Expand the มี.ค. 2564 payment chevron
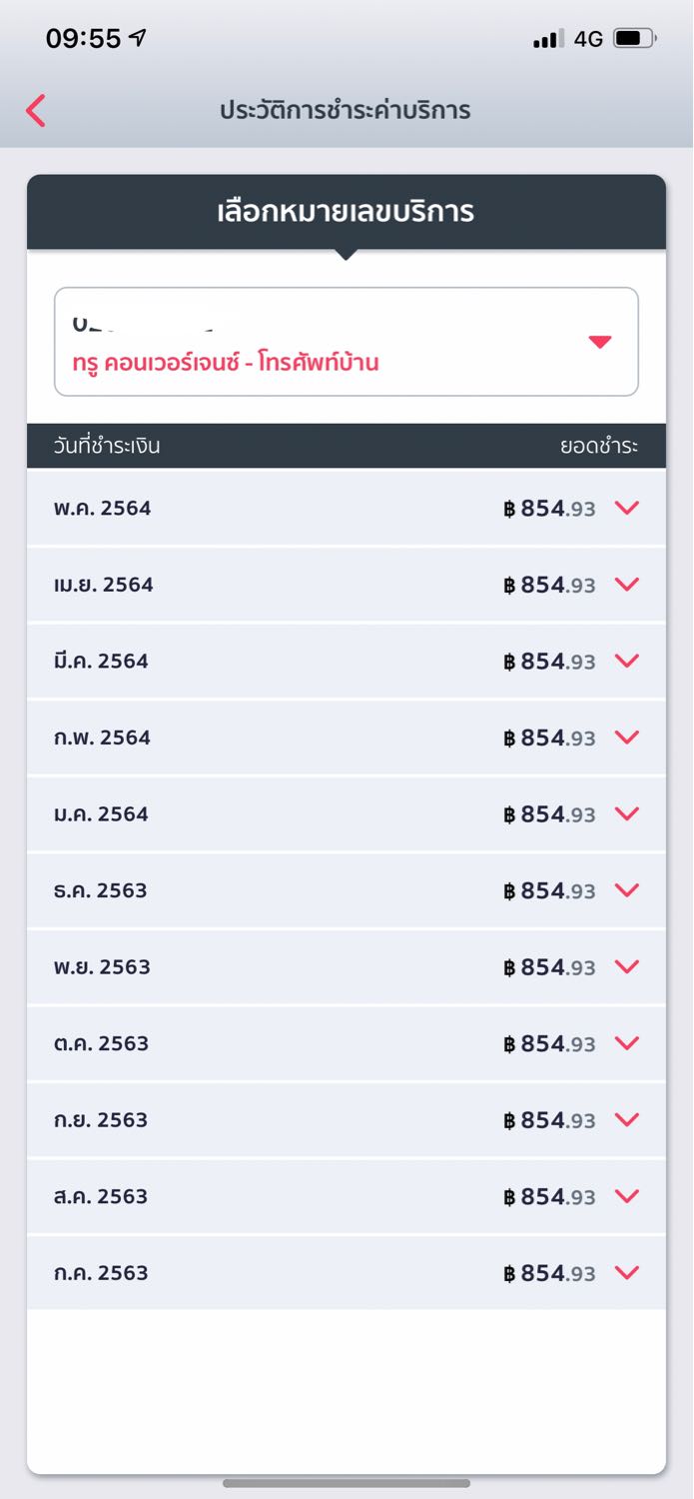This screenshot has width=694, height=1499. [627, 661]
